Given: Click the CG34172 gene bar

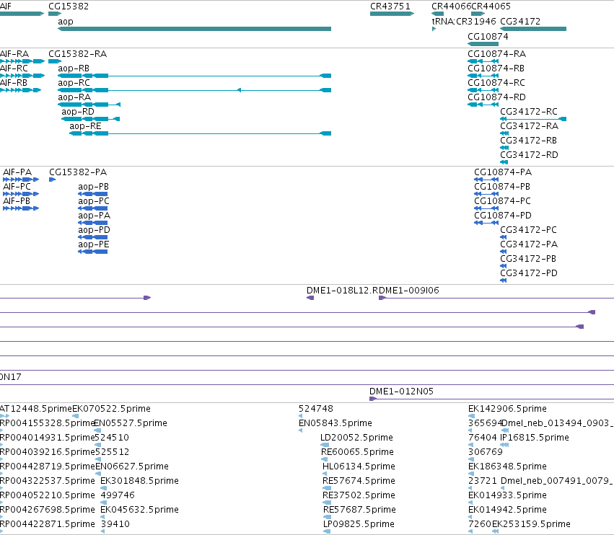Looking at the screenshot, I should point(533,29).
